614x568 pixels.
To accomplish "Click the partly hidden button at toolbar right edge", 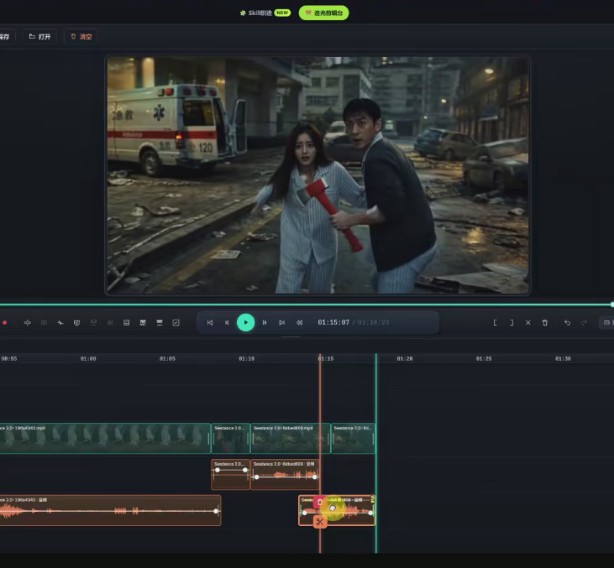I will pyautogui.click(x=607, y=323).
